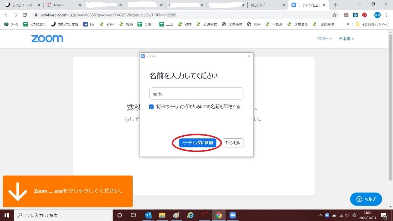Click the battery icon in the tray
This screenshot has height=221, width=393.
click(334, 215)
